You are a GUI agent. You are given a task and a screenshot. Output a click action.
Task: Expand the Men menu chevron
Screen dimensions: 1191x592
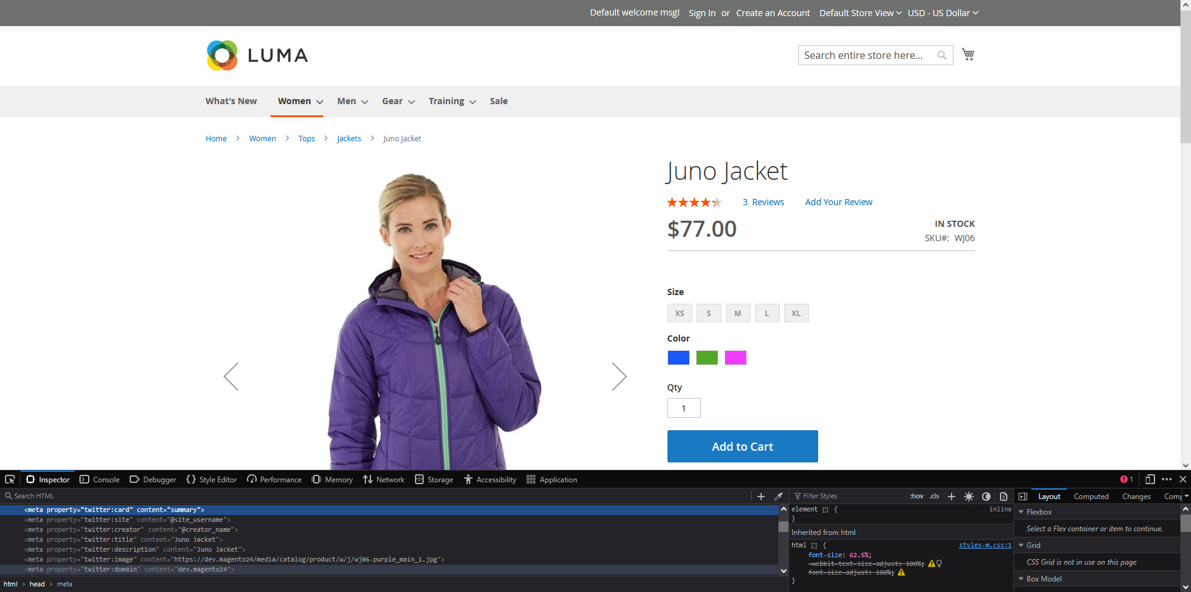click(x=365, y=102)
